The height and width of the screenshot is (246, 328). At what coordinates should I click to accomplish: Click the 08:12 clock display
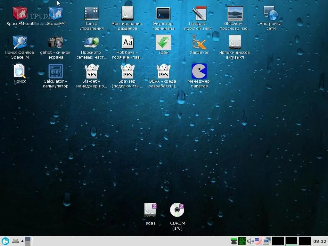pyautogui.click(x=319, y=241)
